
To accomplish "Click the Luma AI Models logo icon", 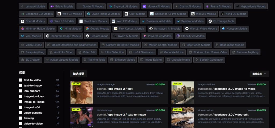I will pos(23,6).
